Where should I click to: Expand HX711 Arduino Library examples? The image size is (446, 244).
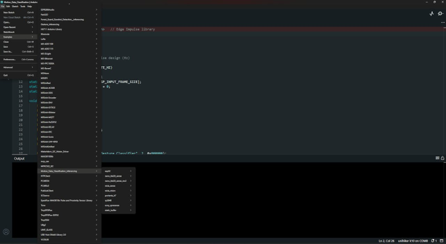pyautogui.click(x=69, y=29)
